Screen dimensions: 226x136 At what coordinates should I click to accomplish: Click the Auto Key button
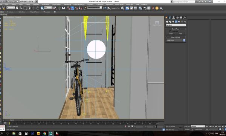[187, 127]
